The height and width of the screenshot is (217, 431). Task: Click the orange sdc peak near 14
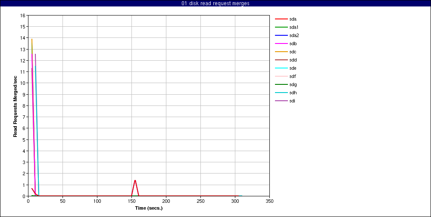tap(32, 39)
